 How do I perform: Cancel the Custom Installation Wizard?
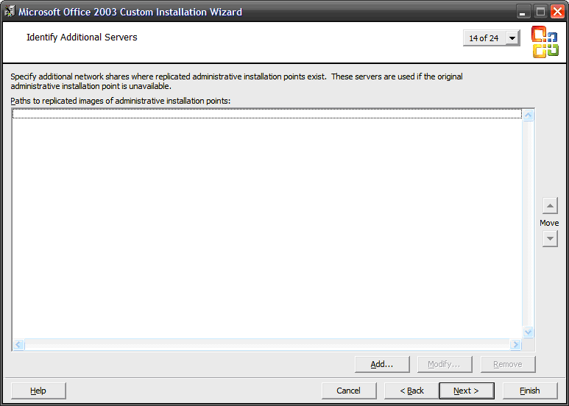[349, 391]
